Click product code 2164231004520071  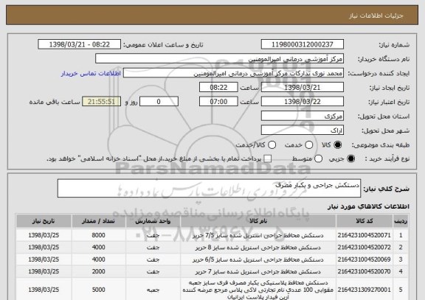pos(364,235)
